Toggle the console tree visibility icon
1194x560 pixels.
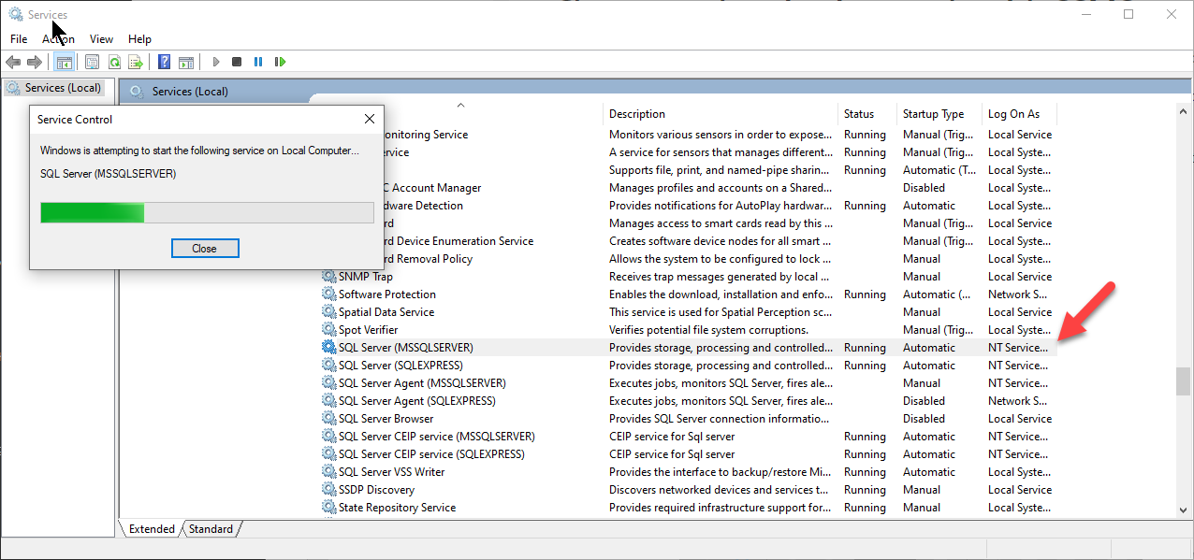point(63,62)
